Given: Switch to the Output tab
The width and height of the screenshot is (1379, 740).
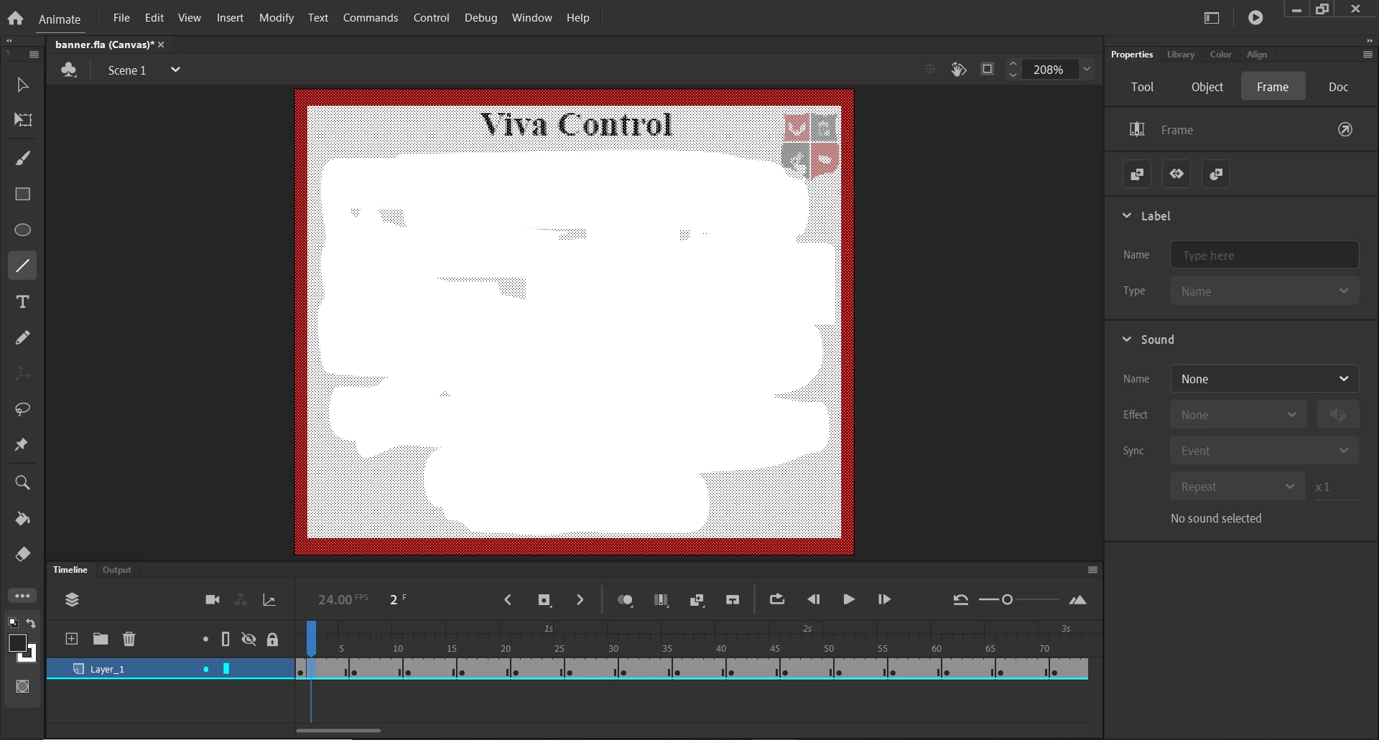Looking at the screenshot, I should click(117, 570).
